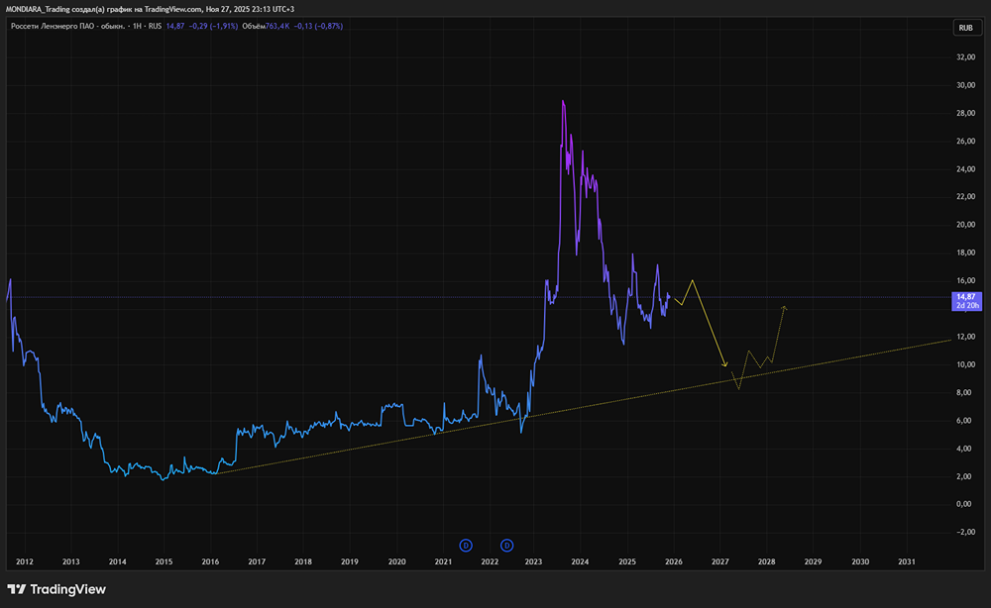
Task: Click the 4,00 level on the price axis
Action: click(x=964, y=449)
